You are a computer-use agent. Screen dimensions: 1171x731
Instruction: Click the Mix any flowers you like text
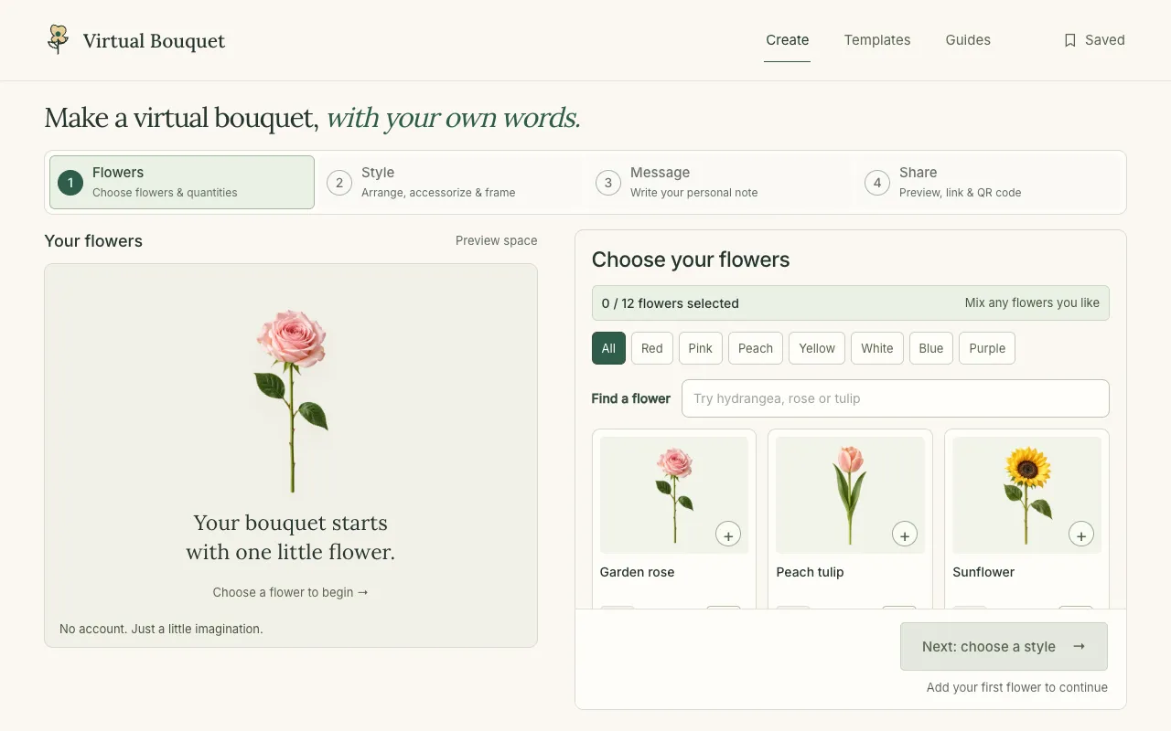[x=1032, y=302]
